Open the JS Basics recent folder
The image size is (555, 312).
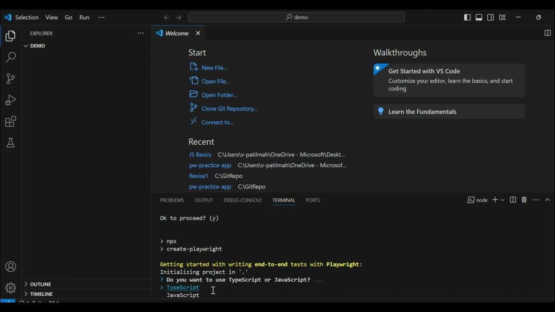click(200, 154)
